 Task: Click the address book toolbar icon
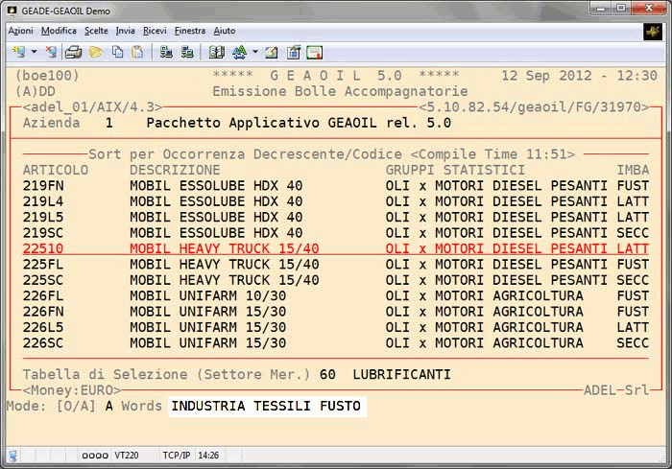pos(216,52)
